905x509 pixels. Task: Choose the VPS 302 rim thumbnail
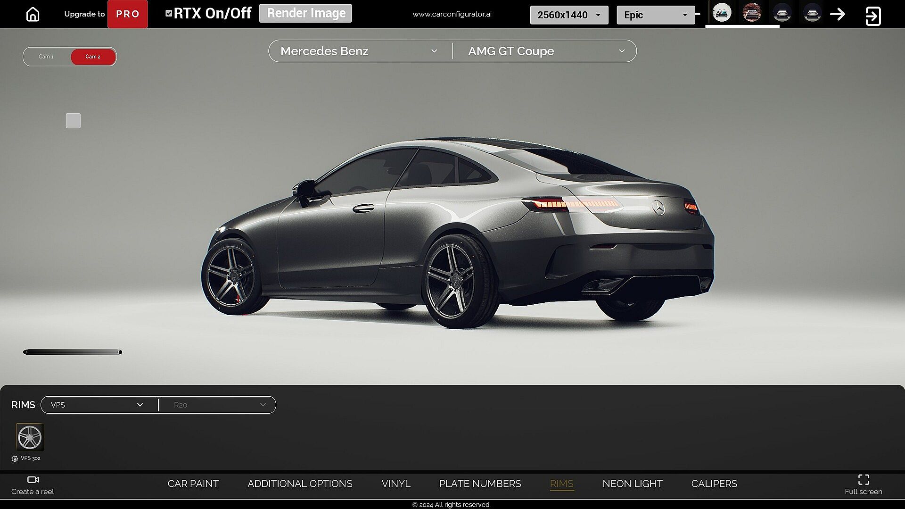pos(30,437)
